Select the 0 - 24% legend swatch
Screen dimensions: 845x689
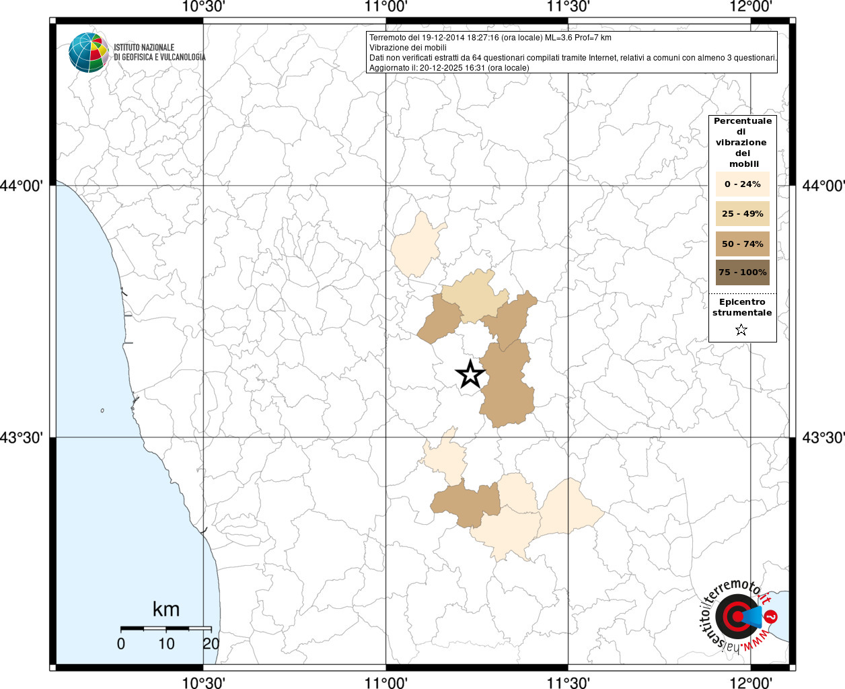pos(743,184)
